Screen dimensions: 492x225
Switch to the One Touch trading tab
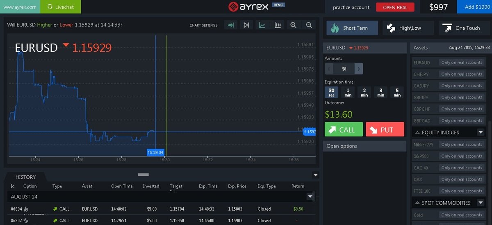coord(464,28)
